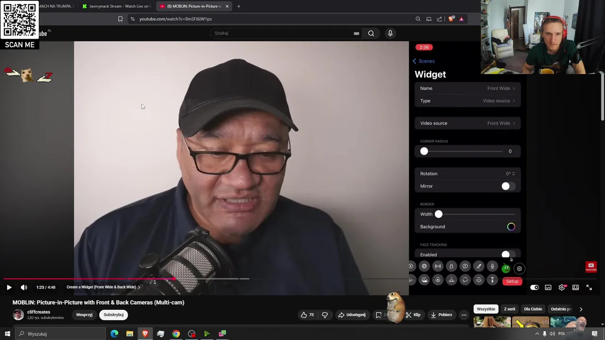Open the Windows notification center icon
The image size is (605, 340).
(595, 334)
